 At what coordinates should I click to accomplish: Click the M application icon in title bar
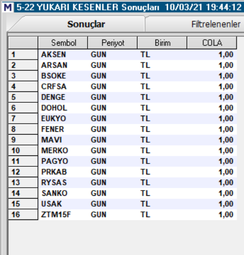click(8, 7)
